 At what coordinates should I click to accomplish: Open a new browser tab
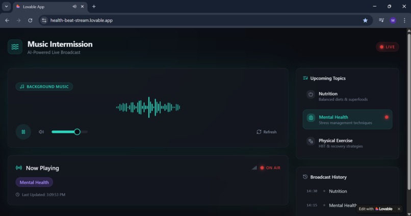(x=94, y=7)
